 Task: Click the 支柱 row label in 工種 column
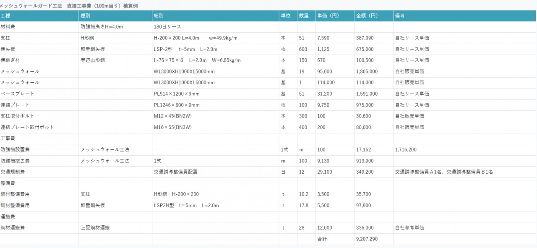(6, 38)
